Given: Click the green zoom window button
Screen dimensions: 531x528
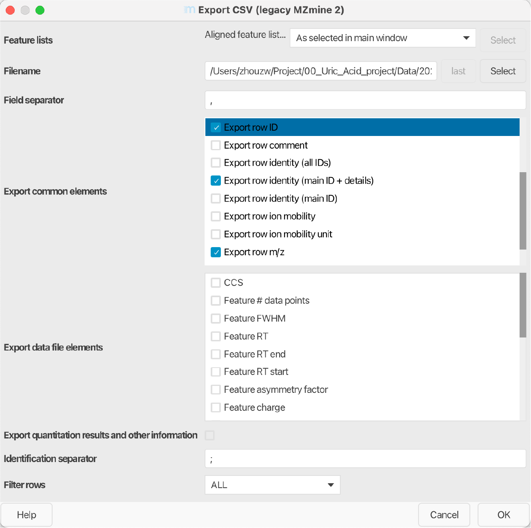Looking at the screenshot, I should (x=40, y=10).
